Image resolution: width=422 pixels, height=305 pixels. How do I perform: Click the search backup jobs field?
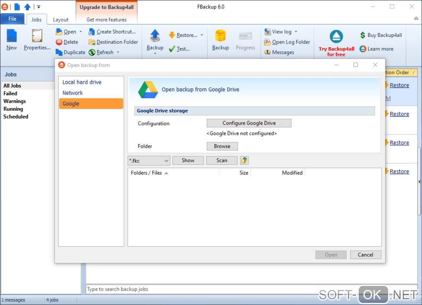point(252,289)
